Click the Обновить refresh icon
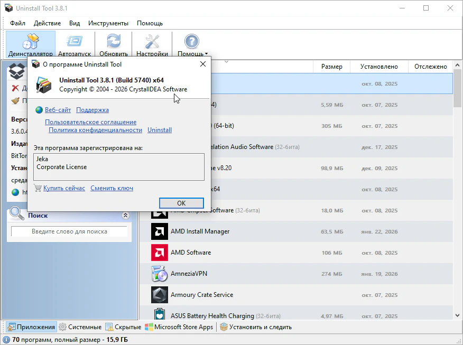Screen dimensions: 463x345 [x=114, y=41]
